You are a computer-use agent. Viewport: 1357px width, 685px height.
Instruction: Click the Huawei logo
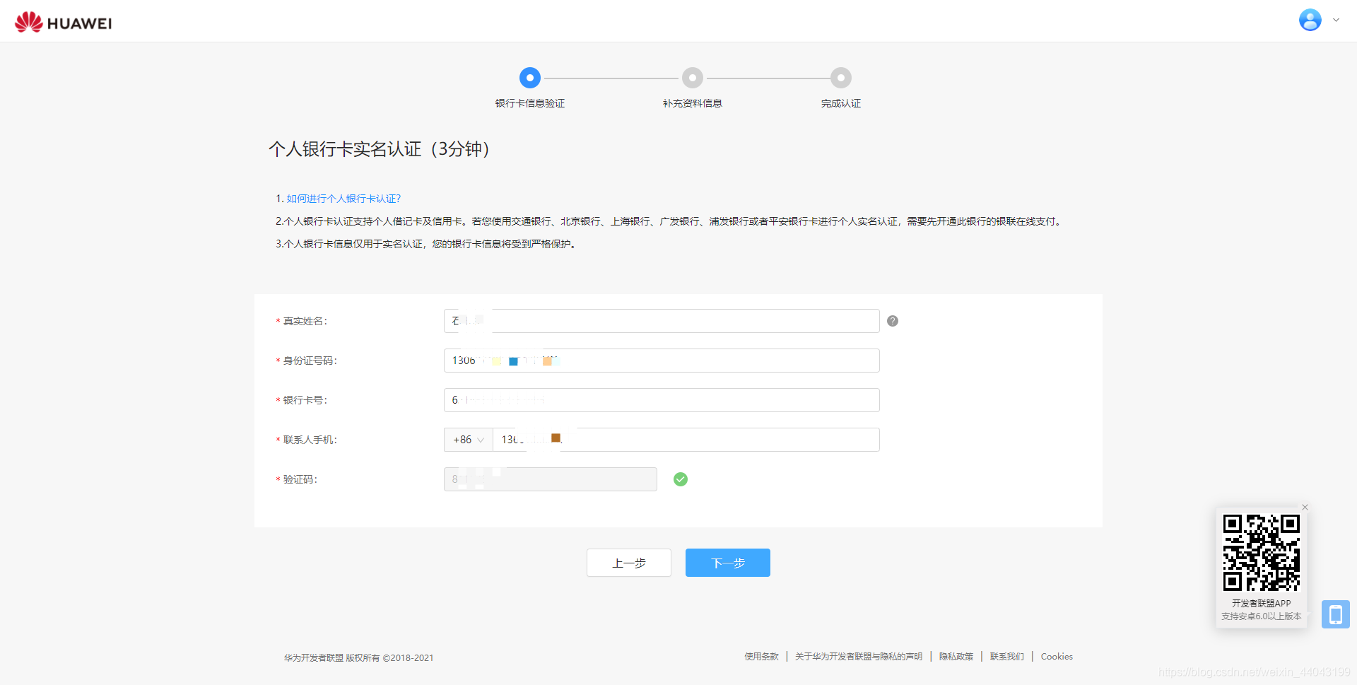coord(64,22)
